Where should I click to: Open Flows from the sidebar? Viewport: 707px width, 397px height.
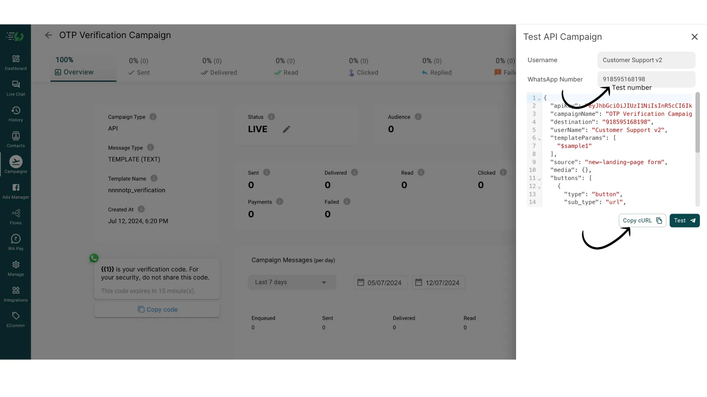click(16, 217)
